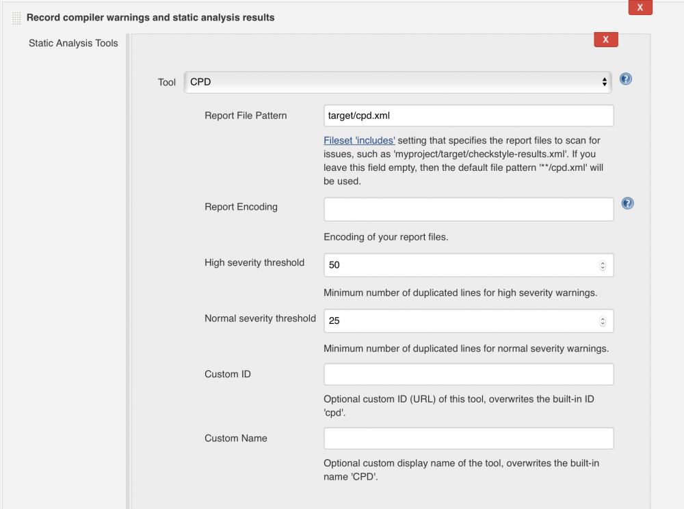
Task: Click the up-down arrows on Tool combo box
Action: coord(605,81)
